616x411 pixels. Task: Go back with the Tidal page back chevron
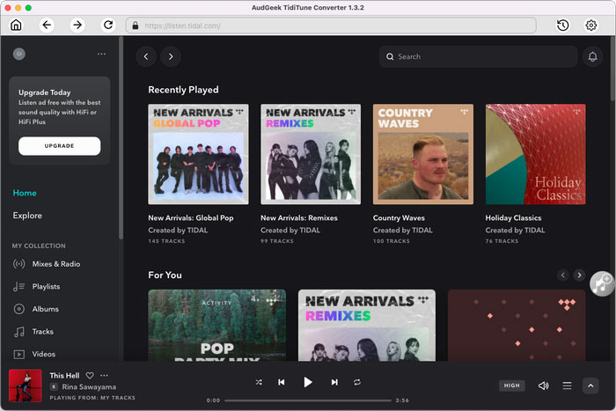point(146,56)
